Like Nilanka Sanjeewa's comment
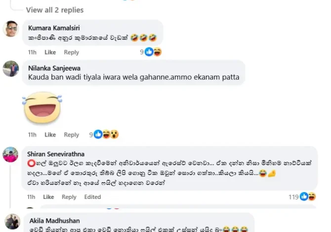Viewport: 331px width, 232px height. click(x=50, y=135)
